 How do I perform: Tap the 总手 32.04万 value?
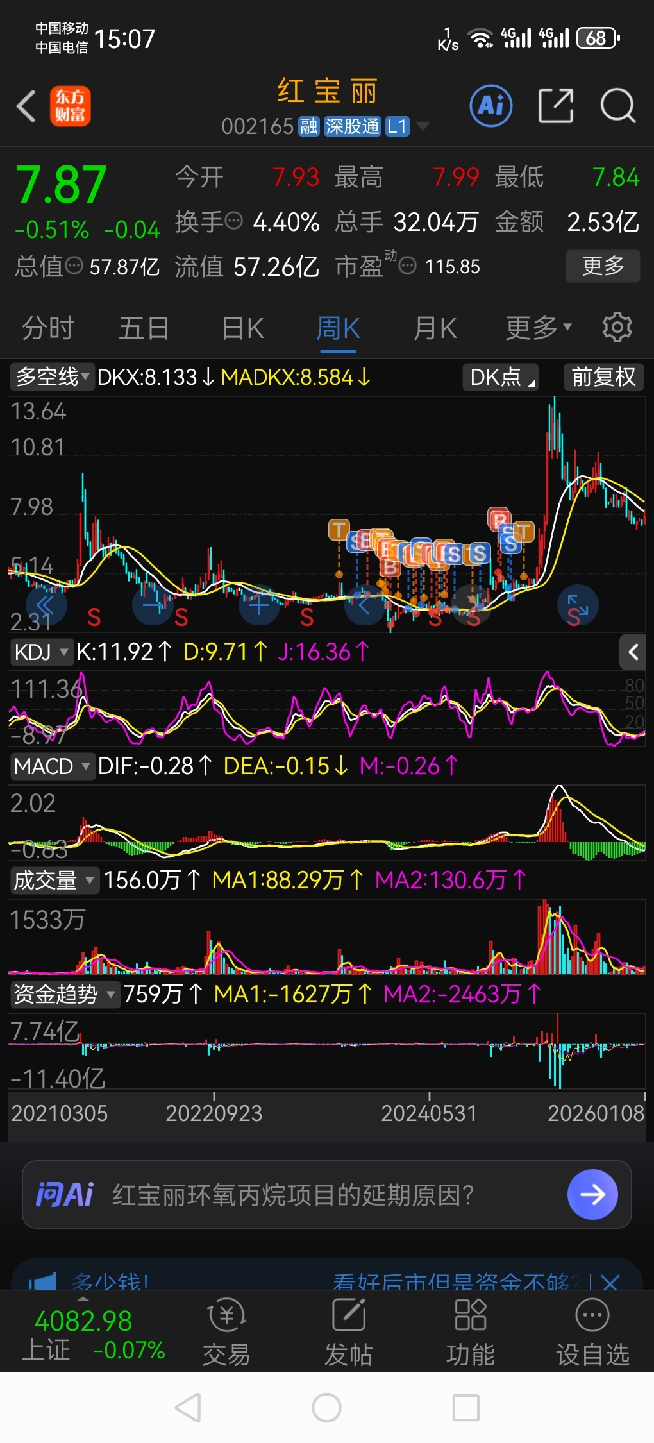pos(407,222)
